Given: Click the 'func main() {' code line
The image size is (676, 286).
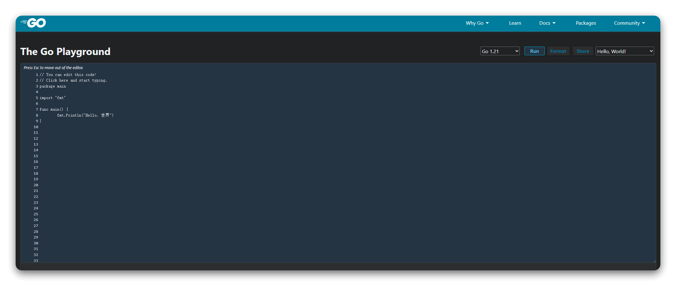Looking at the screenshot, I should click(x=54, y=109).
